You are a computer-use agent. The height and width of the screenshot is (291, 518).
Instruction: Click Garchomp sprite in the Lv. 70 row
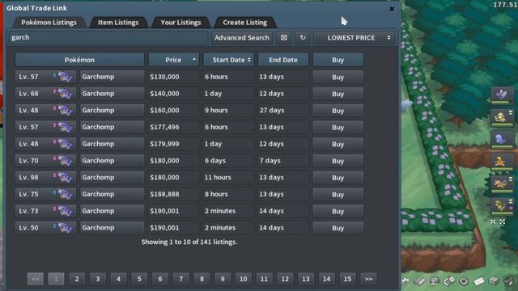pyautogui.click(x=65, y=161)
